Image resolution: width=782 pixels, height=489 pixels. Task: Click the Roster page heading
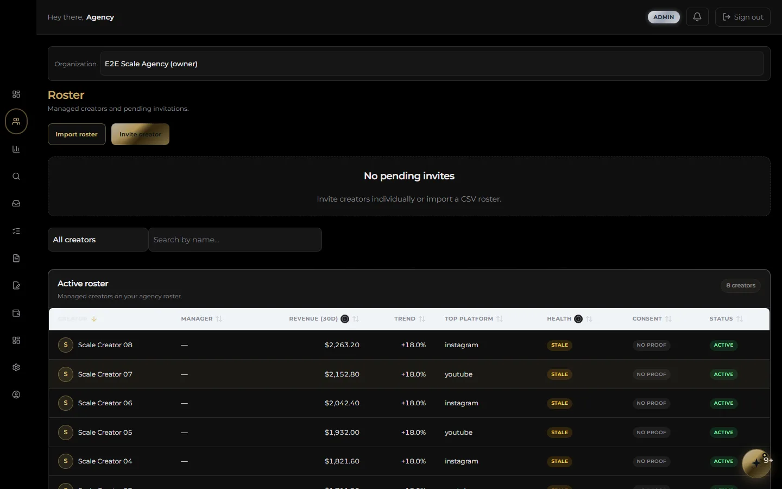pos(66,95)
